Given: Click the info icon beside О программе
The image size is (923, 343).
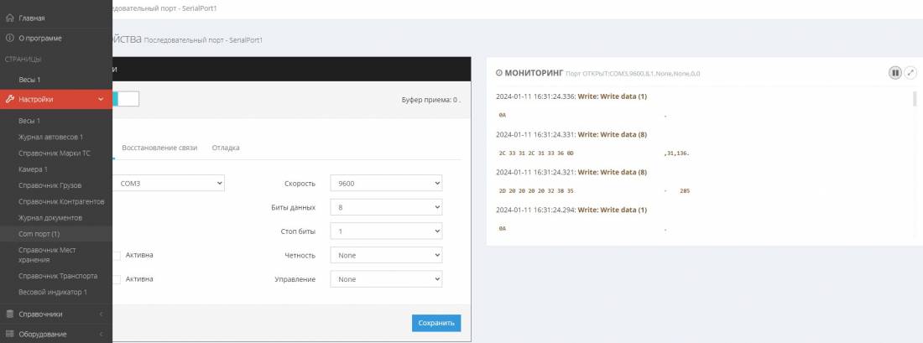Looking at the screenshot, I should pos(9,39).
